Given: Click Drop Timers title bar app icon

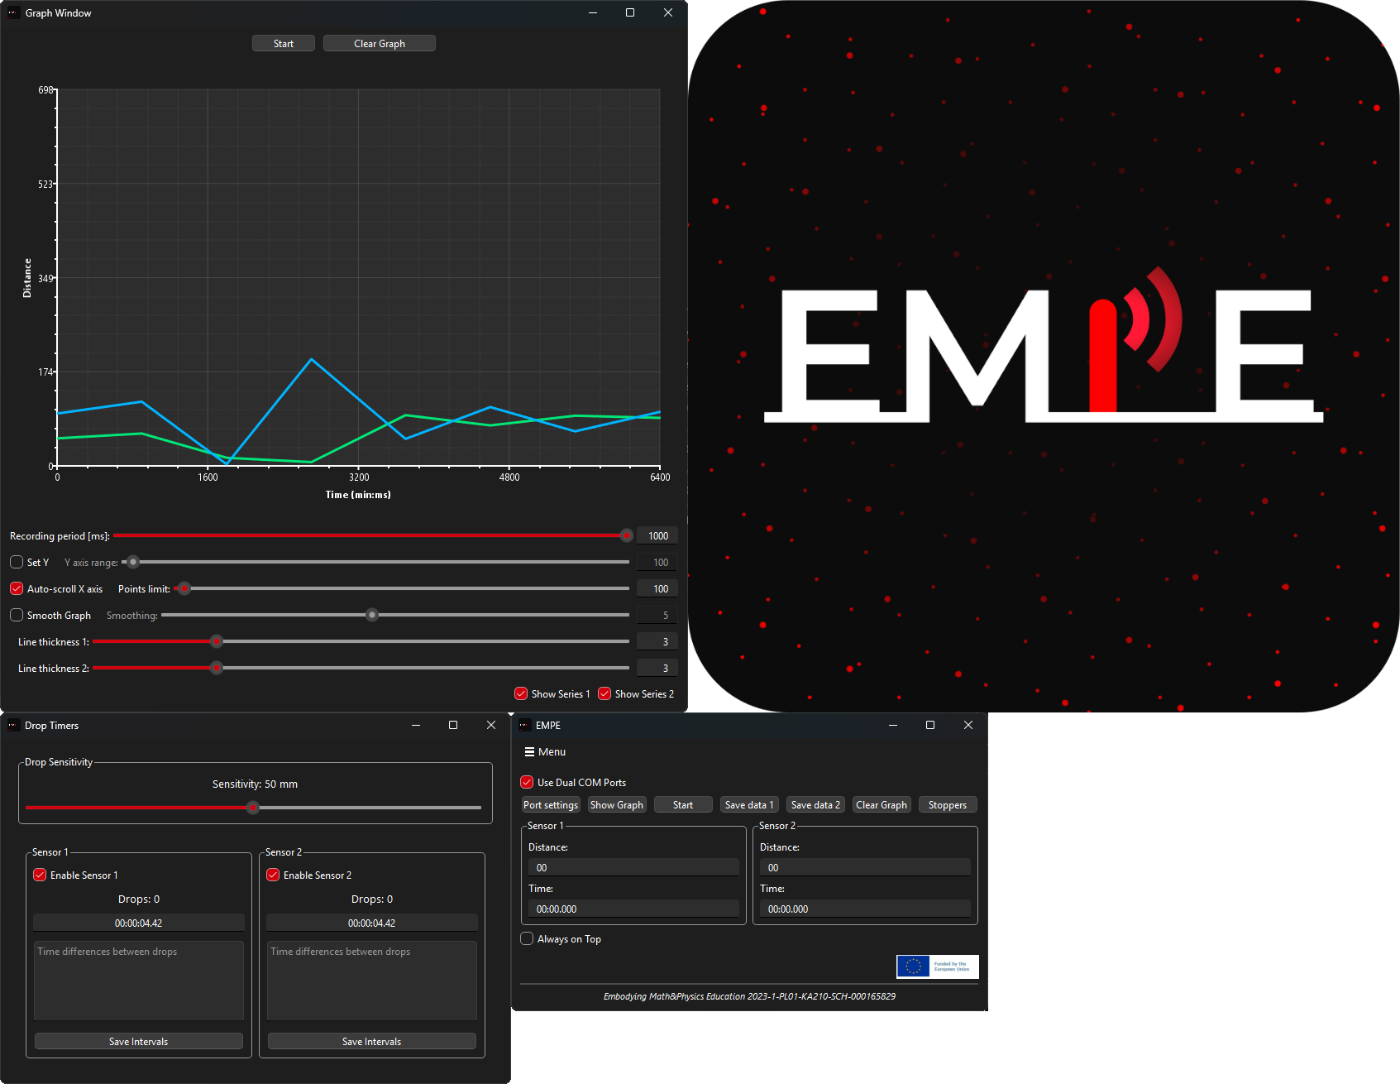Looking at the screenshot, I should tap(13, 725).
